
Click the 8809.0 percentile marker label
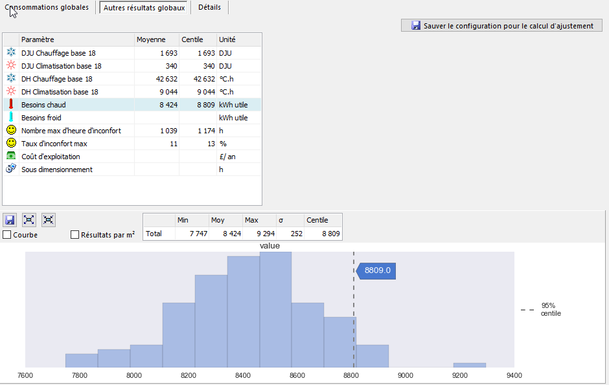pyautogui.click(x=376, y=270)
